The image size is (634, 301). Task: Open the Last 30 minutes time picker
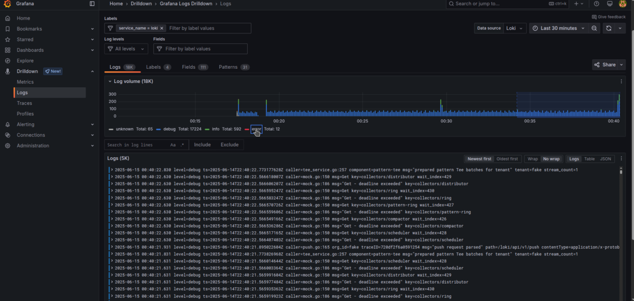pos(558,28)
